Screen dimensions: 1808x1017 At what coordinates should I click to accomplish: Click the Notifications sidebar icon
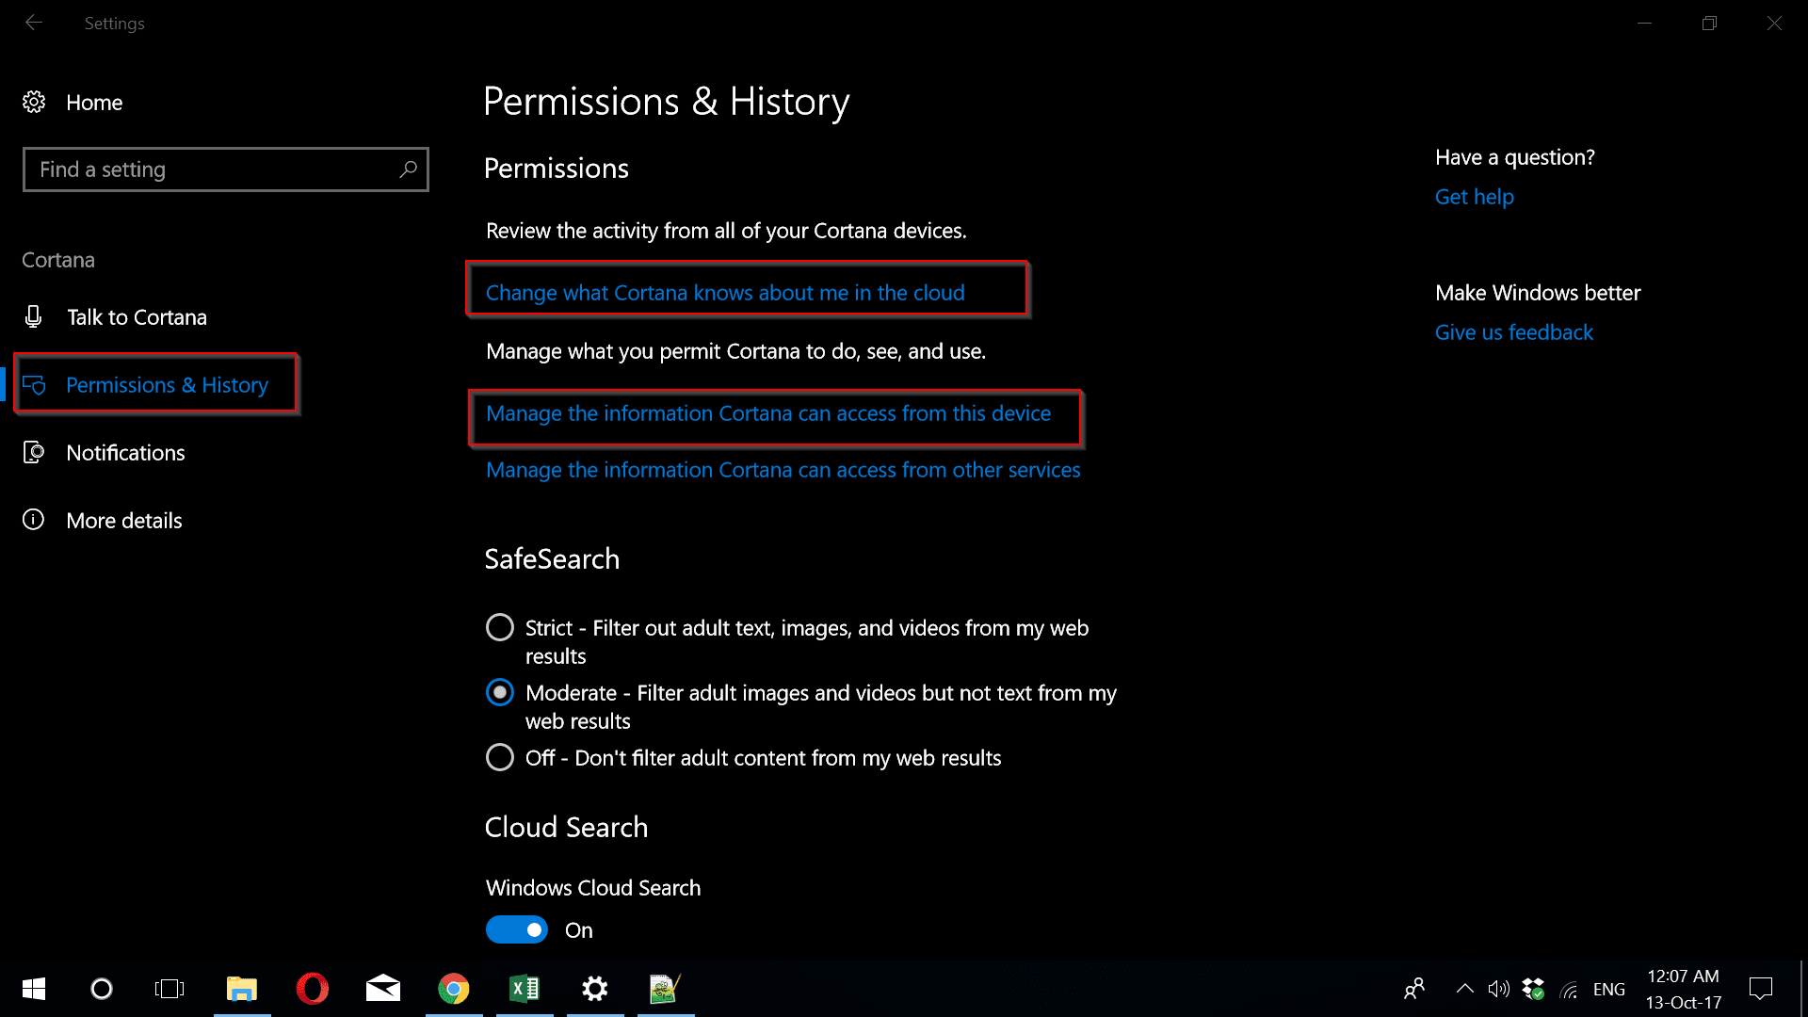click(34, 453)
